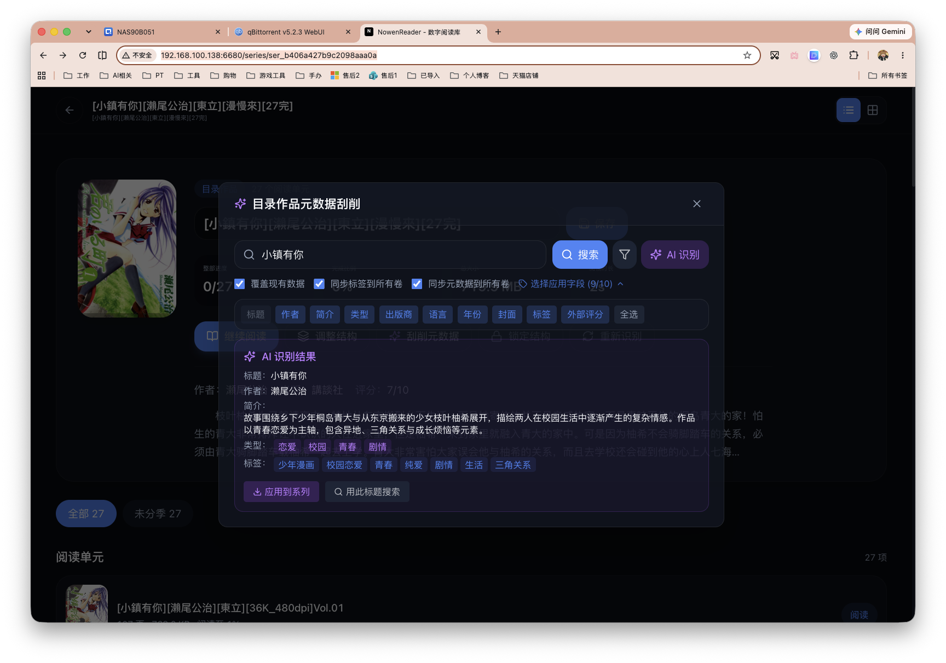This screenshot has width=946, height=663.
Task: Click the 问问 Gemini button
Action: 880,32
